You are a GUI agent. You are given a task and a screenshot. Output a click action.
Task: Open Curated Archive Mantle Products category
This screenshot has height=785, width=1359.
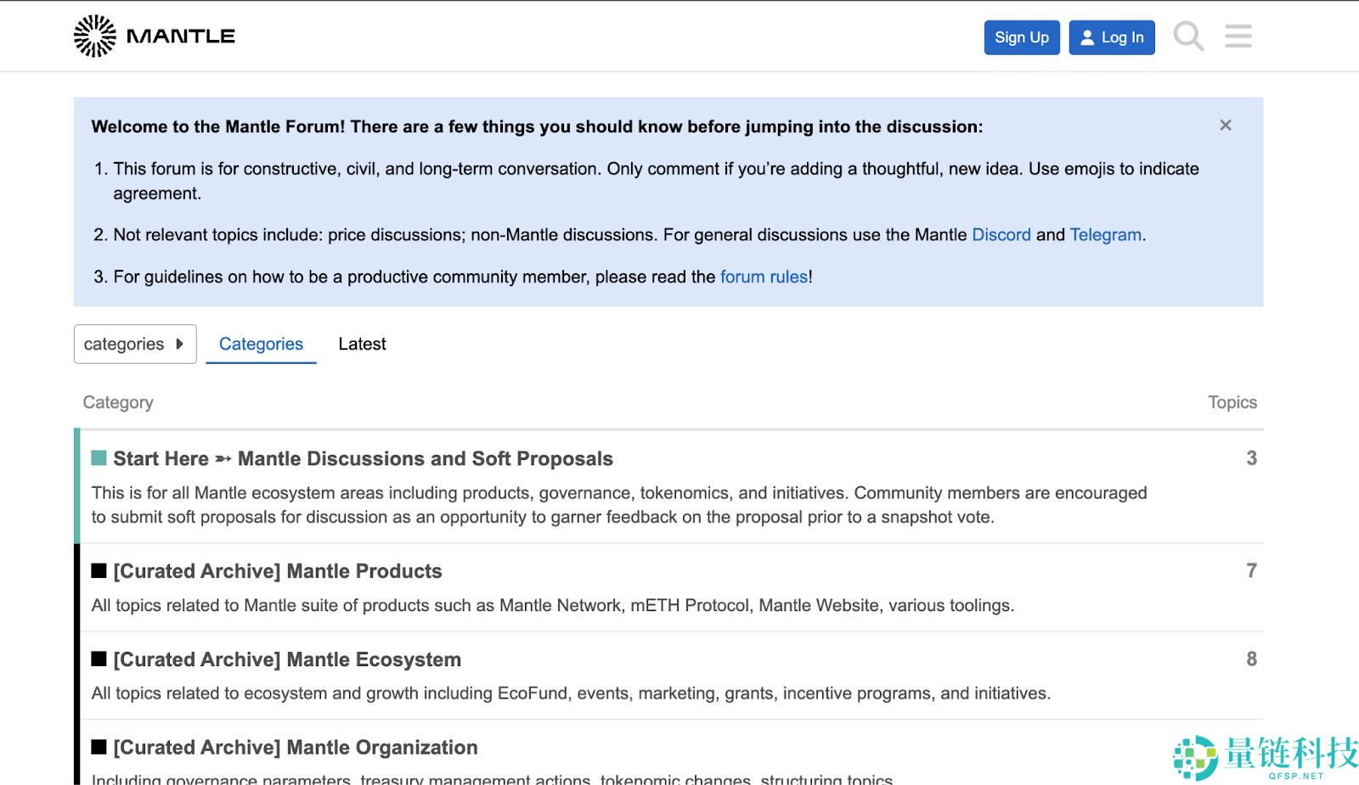coord(278,571)
